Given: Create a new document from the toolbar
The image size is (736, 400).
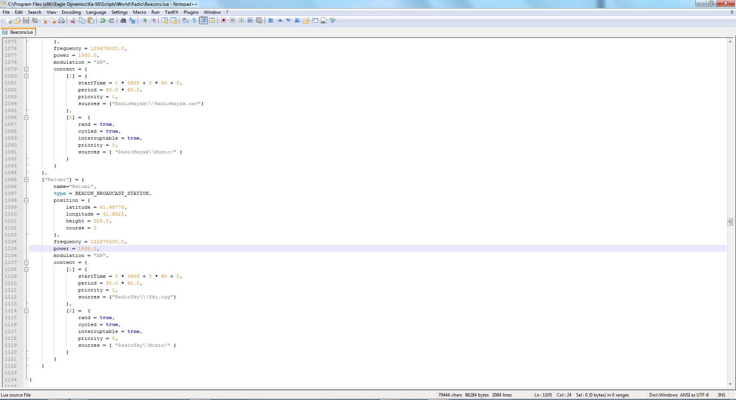Looking at the screenshot, I should [x=8, y=21].
